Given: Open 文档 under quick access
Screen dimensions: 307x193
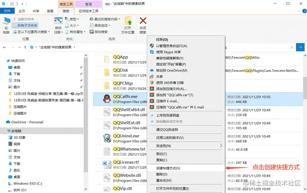Looking at the screenshot, I should pos(14,80).
